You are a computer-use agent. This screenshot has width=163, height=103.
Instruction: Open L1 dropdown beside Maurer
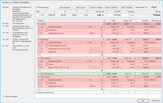pos(46,64)
